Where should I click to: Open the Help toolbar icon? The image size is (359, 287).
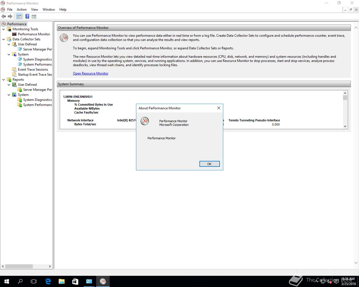coord(27,17)
